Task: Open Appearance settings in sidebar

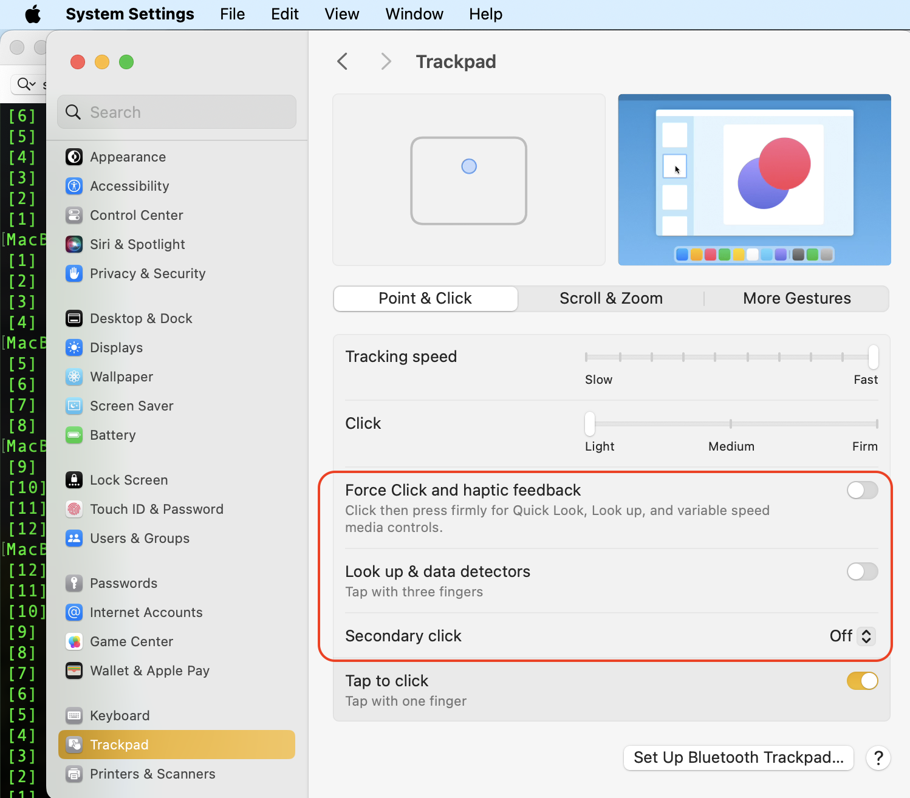Action: (128, 157)
